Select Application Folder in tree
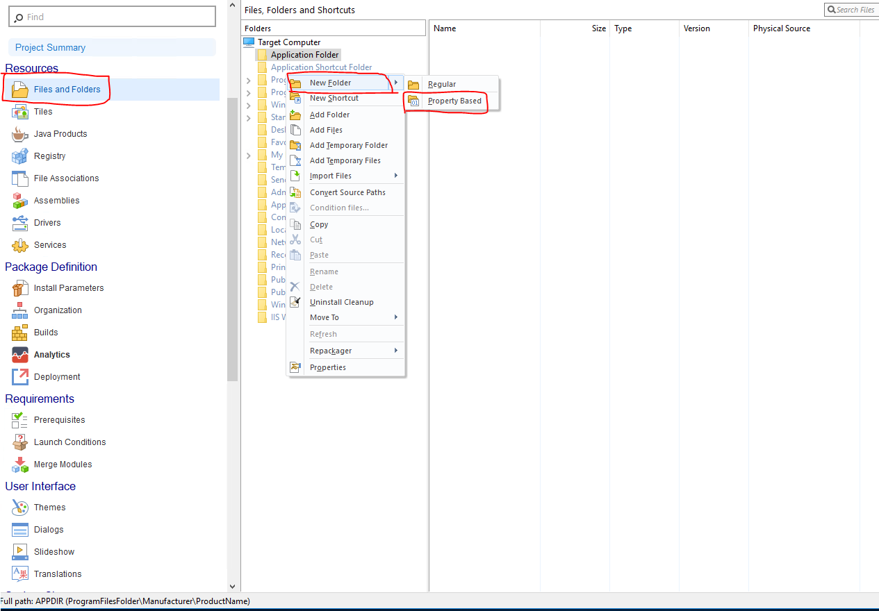This screenshot has width=879, height=611. 304,55
